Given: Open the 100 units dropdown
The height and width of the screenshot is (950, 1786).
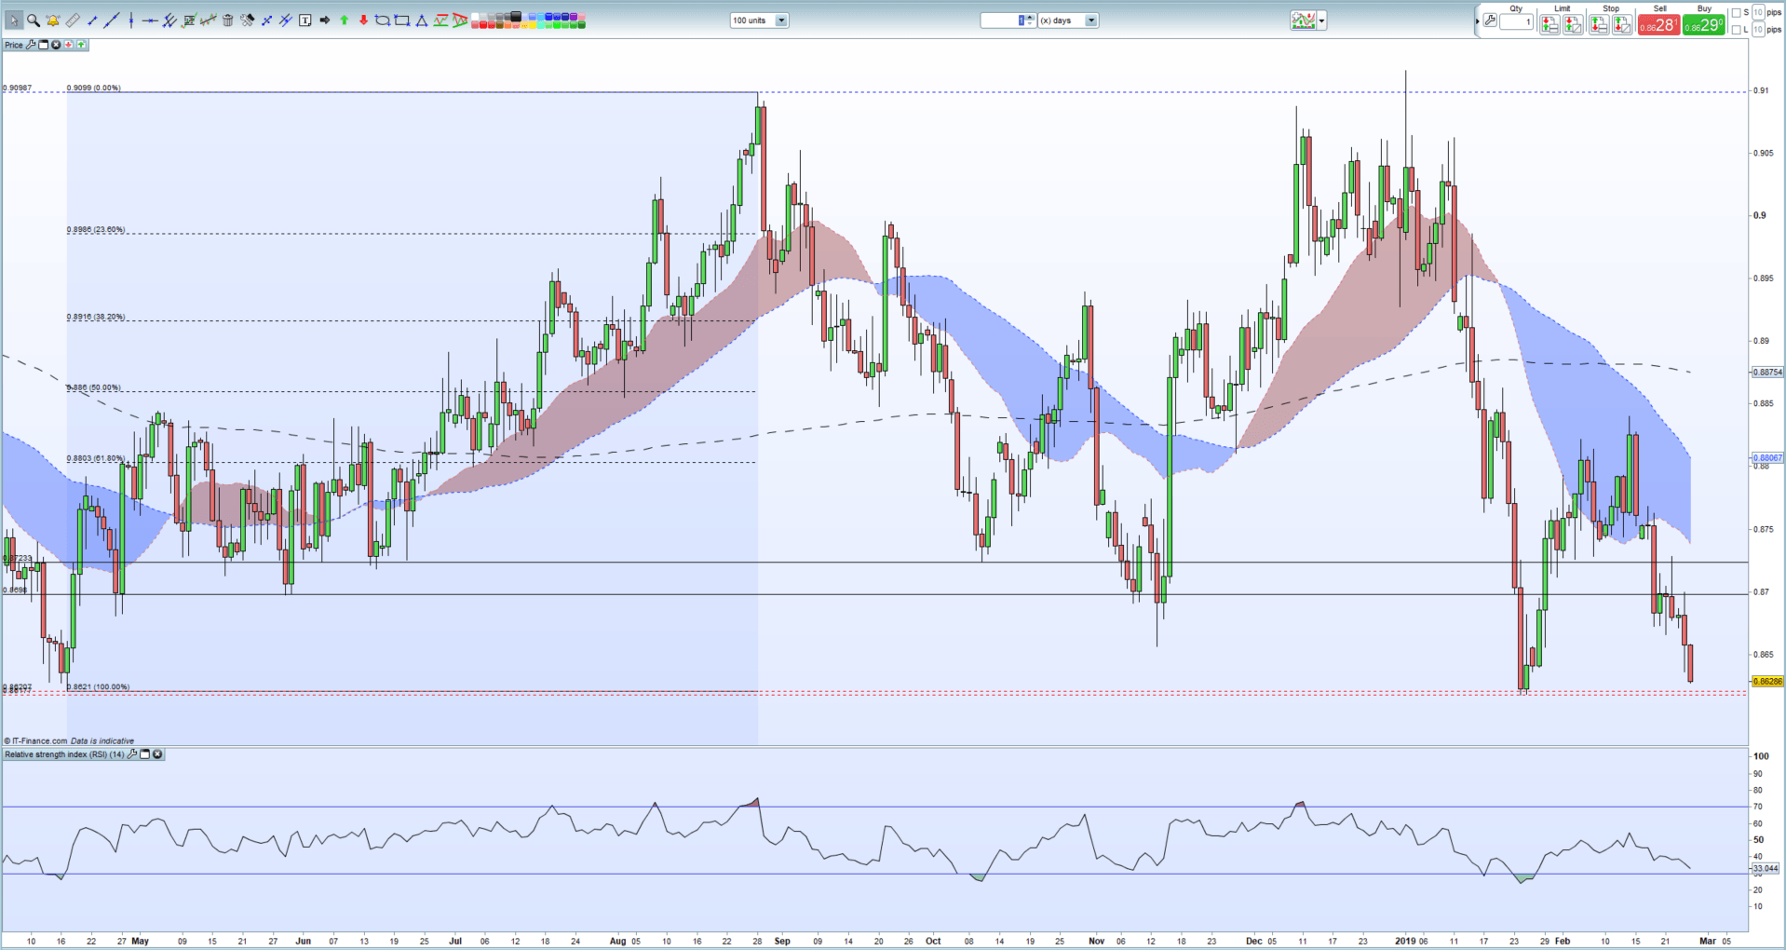Looking at the screenshot, I should pyautogui.click(x=781, y=20).
